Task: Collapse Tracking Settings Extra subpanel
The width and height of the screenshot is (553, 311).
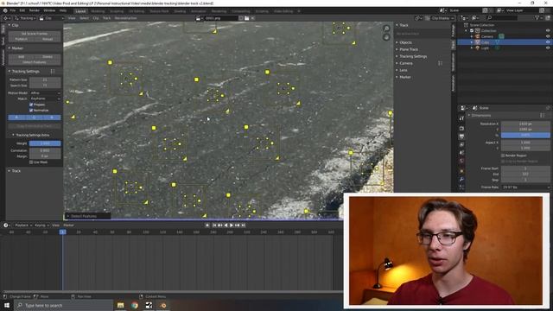Action: (30, 135)
